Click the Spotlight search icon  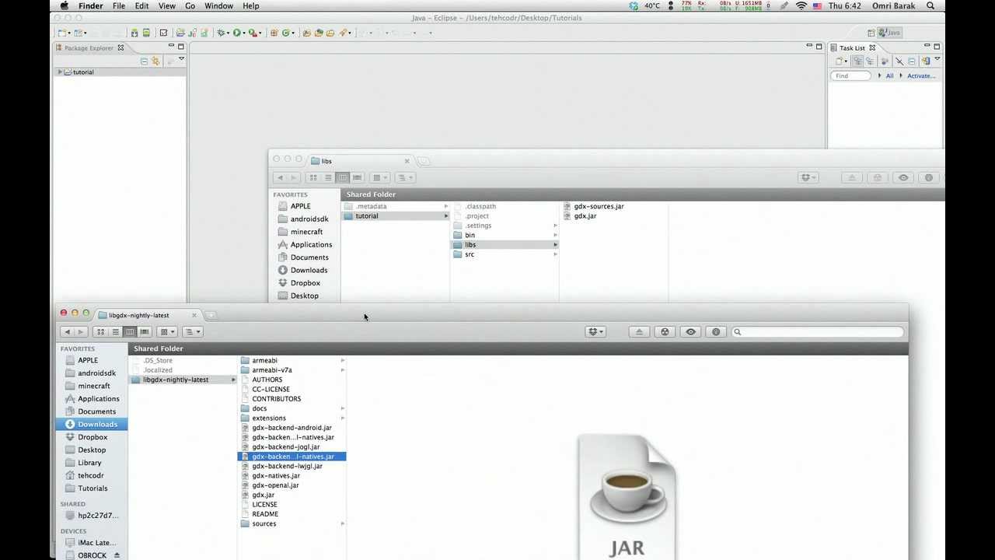930,5
